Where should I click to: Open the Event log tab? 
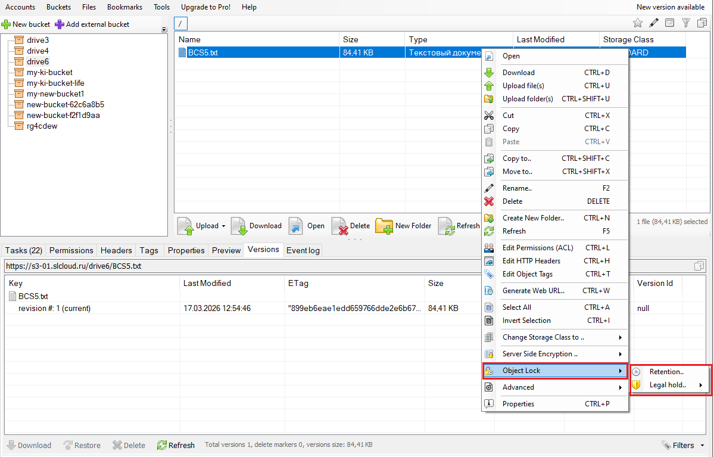(303, 250)
